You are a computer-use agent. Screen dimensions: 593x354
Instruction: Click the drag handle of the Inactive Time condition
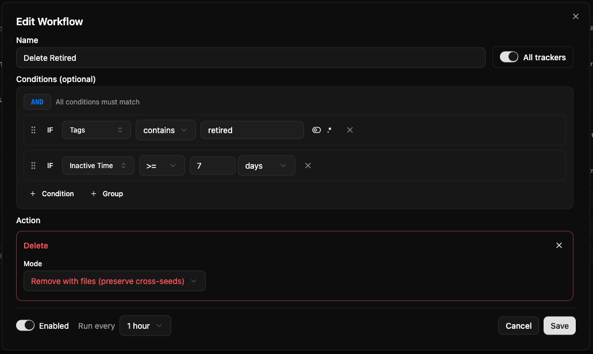click(33, 166)
